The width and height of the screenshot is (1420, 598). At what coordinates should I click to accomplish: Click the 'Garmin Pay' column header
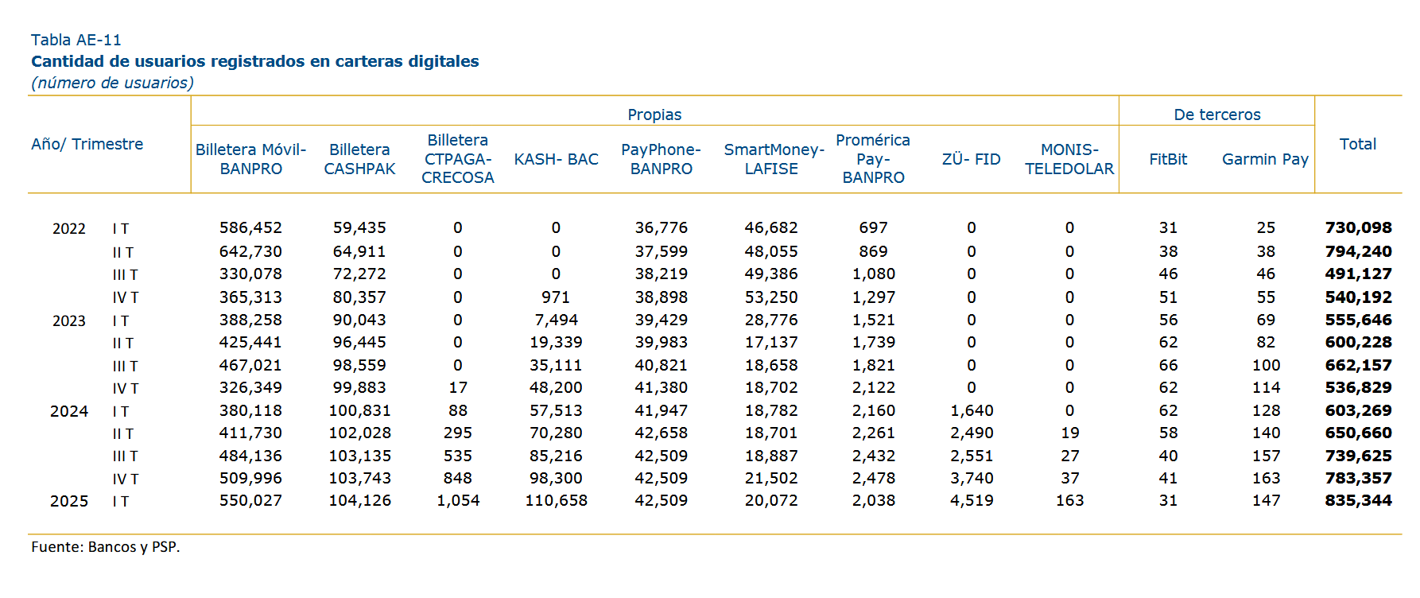point(1265,159)
